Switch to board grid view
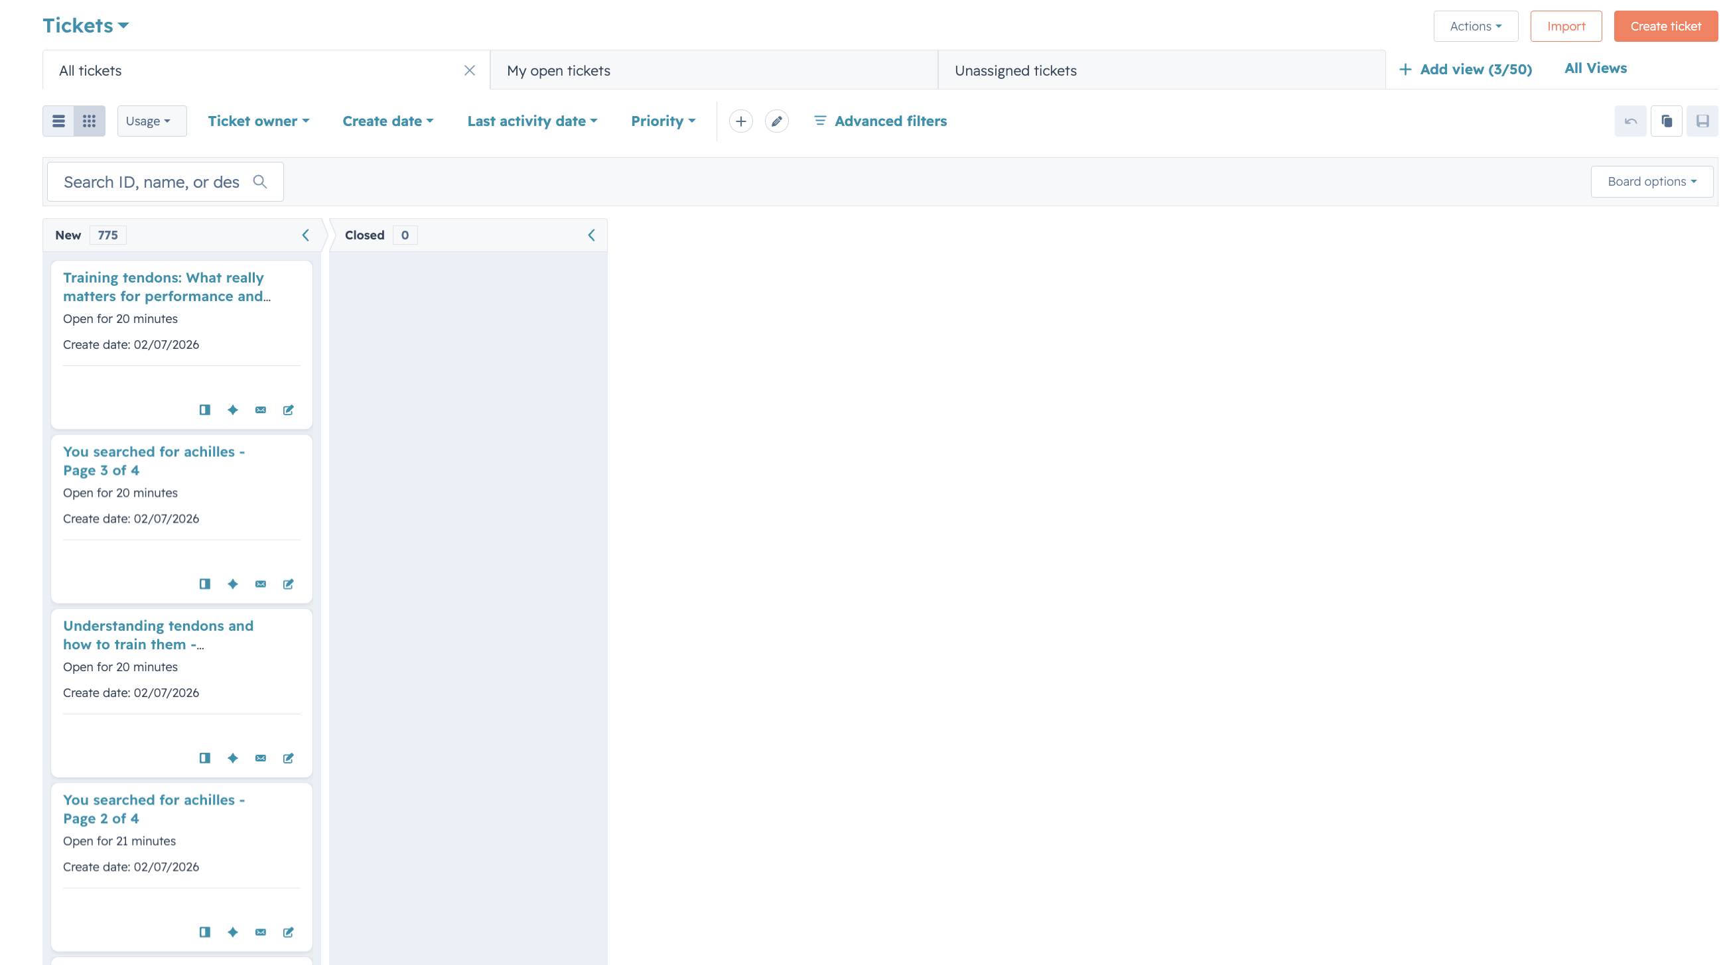Screen dimensions: 1729x965 pyautogui.click(x=90, y=121)
